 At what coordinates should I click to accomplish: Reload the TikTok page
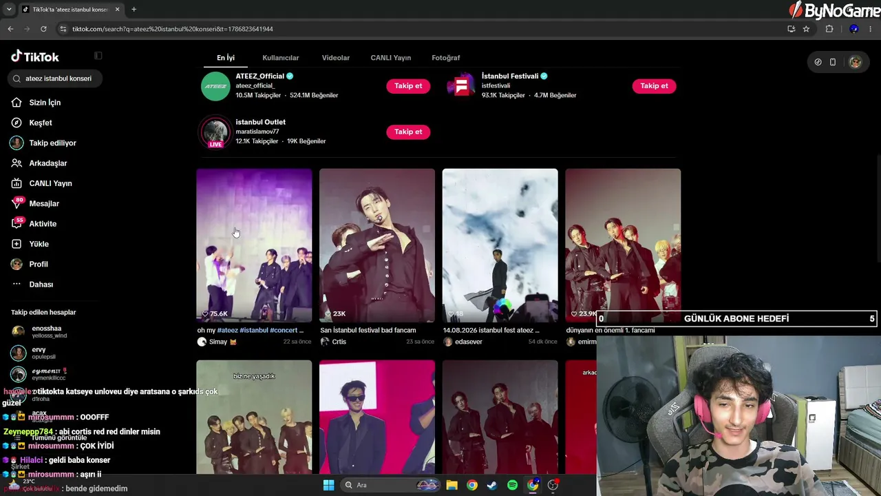43,29
